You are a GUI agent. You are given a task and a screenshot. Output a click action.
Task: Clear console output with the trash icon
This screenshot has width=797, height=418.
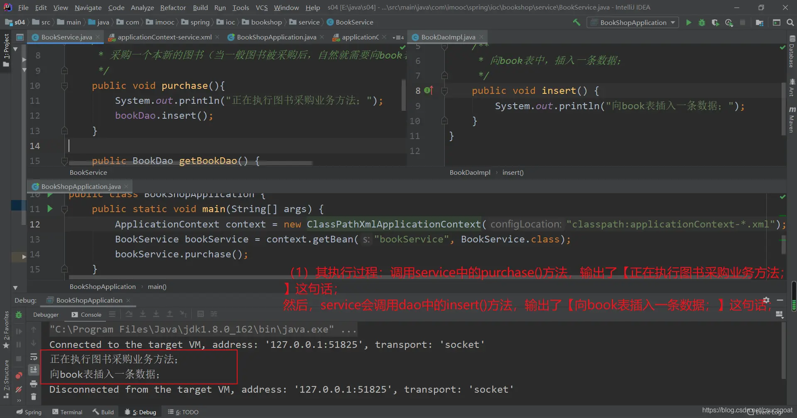[x=34, y=397]
